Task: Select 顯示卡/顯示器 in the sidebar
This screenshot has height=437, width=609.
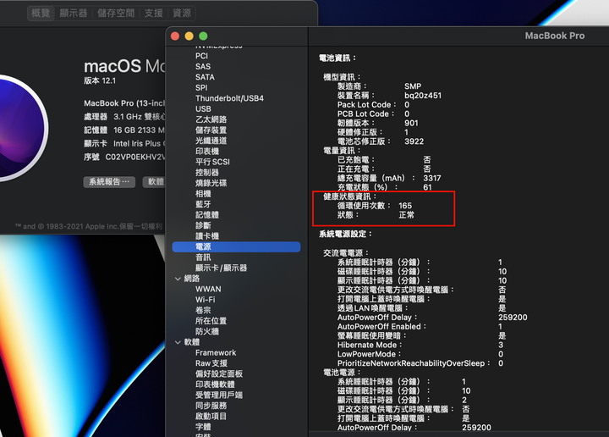Action: tap(221, 268)
